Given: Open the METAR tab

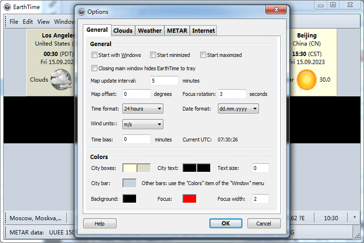Looking at the screenshot, I should [x=177, y=31].
